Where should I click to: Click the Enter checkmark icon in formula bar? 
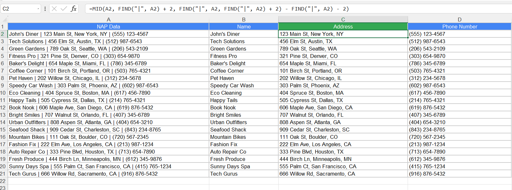[64, 9]
